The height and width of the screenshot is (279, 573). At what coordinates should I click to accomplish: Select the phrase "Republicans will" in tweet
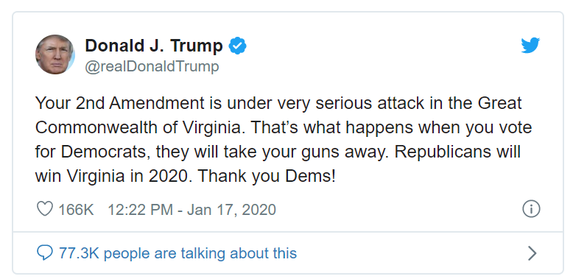pyautogui.click(x=457, y=152)
